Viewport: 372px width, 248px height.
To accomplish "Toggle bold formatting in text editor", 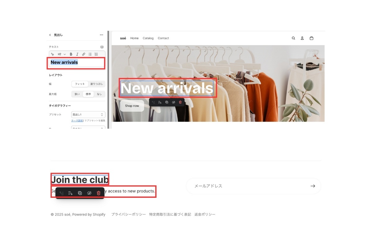I will [x=71, y=54].
